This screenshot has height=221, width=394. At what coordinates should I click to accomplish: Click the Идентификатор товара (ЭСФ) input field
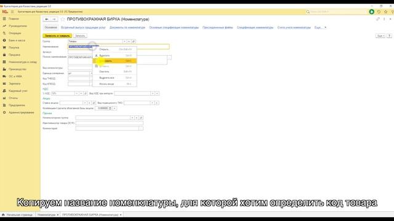click(x=110, y=123)
